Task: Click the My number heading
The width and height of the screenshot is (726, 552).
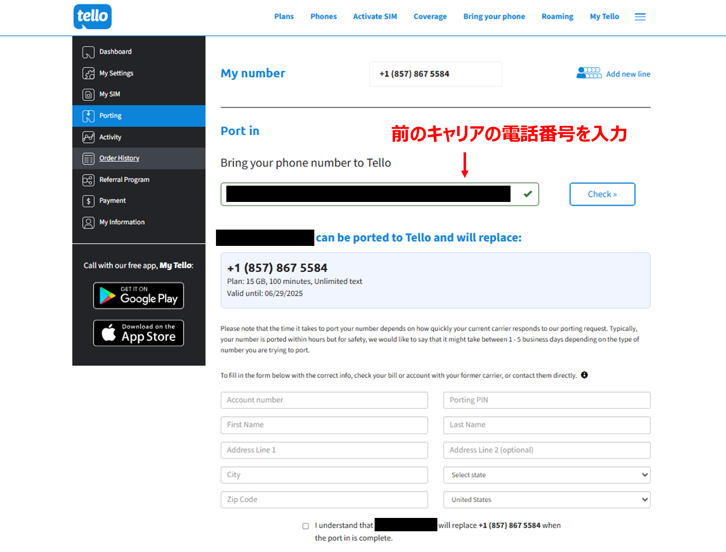Action: coord(253,74)
